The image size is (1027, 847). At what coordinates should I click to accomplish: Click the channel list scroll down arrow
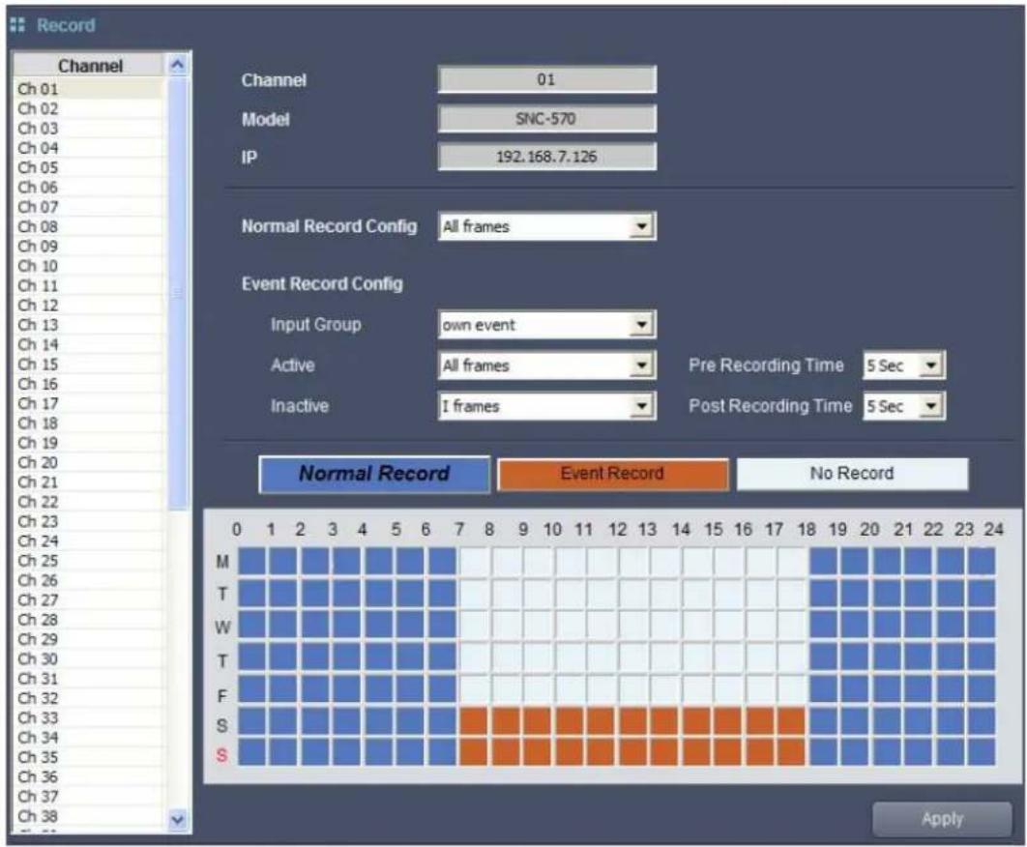(177, 820)
